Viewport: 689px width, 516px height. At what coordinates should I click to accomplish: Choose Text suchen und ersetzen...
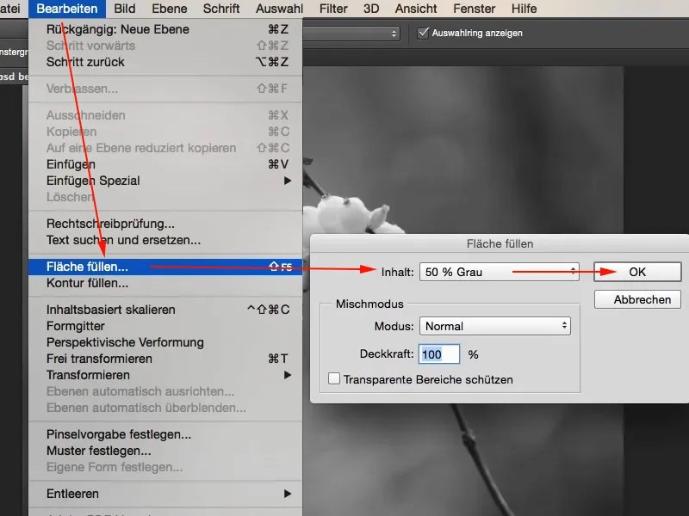[x=165, y=240]
